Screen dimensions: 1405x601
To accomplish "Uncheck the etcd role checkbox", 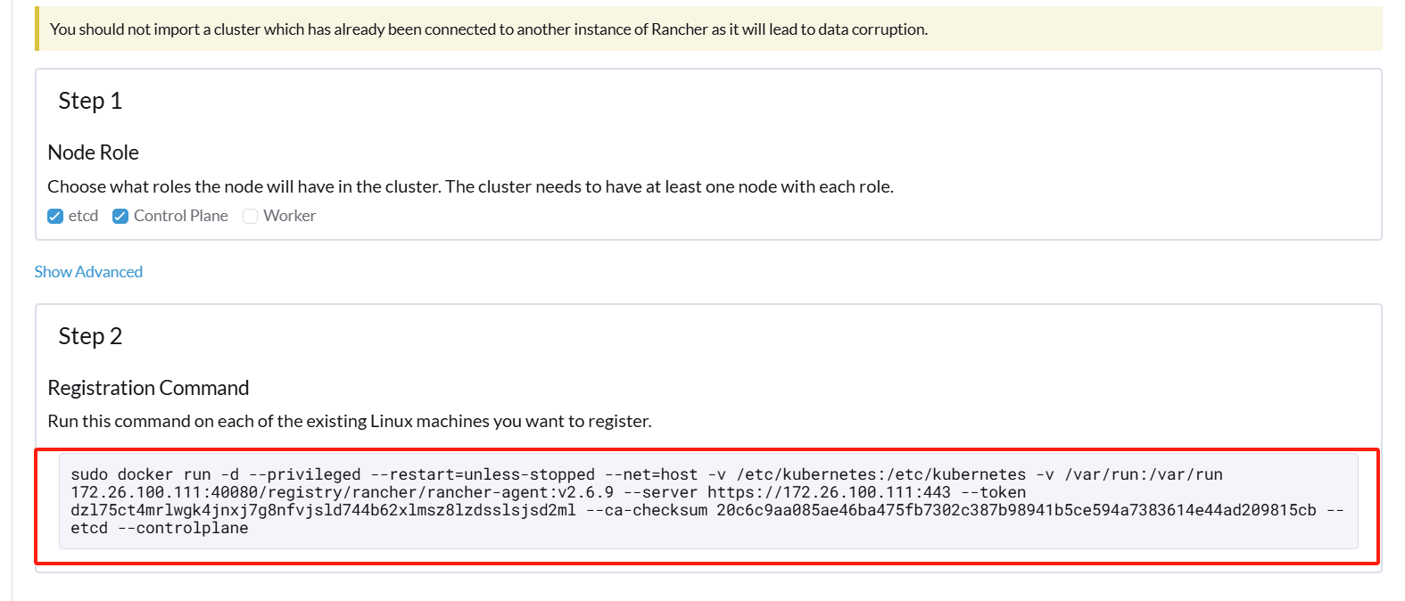I will tap(55, 217).
